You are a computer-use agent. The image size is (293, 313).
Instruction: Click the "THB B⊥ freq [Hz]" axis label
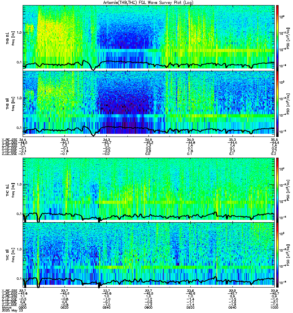(x=11, y=38)
